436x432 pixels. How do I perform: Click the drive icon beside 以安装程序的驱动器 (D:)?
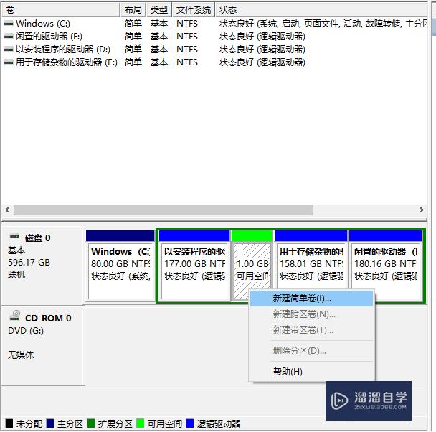pyautogui.click(x=9, y=50)
